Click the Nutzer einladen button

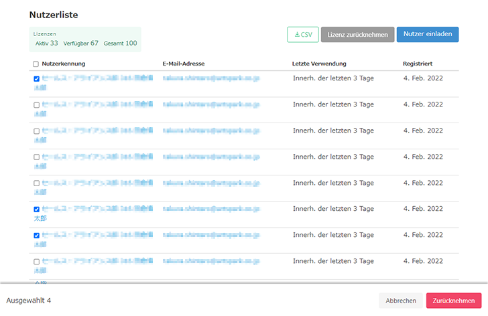(427, 35)
